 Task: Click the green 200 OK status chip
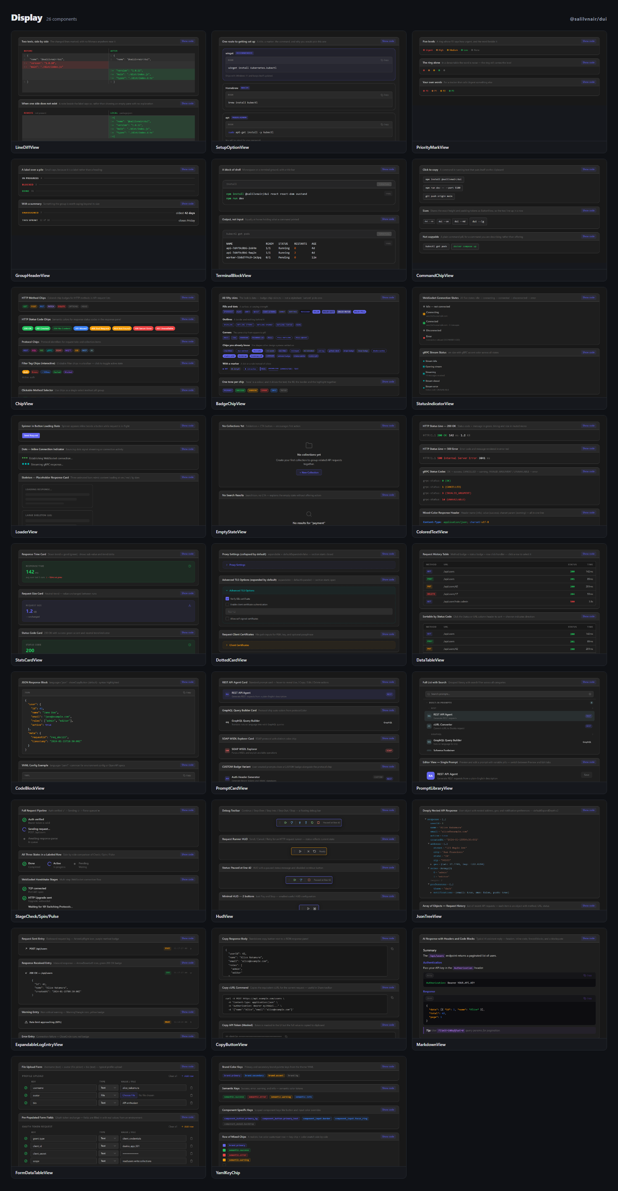[x=28, y=329]
